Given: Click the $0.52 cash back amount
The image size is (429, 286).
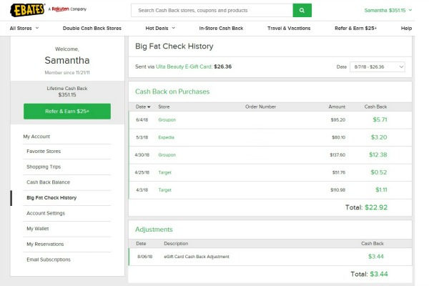Looking at the screenshot, I should pyautogui.click(x=379, y=172).
